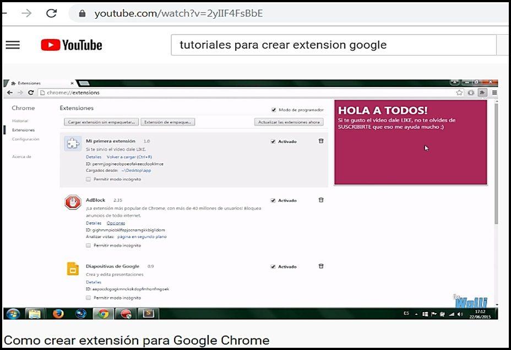Delete the AdBlock extension with trash icon
This screenshot has height=350, width=511.
pos(321,200)
